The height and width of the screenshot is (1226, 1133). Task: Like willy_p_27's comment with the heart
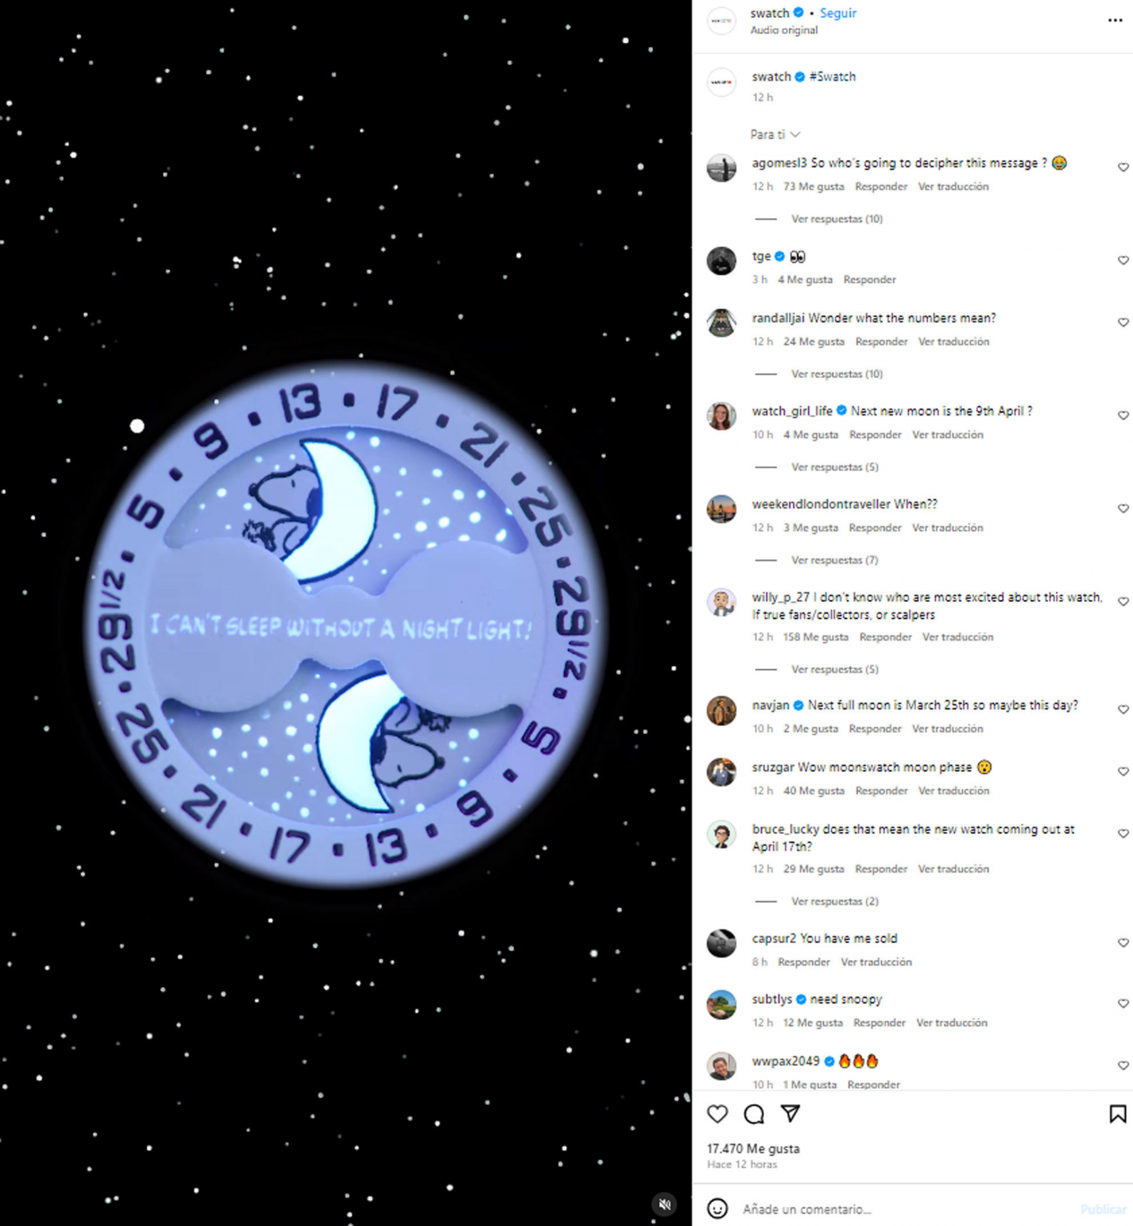[1123, 602]
